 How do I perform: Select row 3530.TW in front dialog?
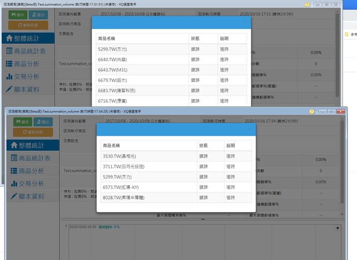tap(176, 156)
